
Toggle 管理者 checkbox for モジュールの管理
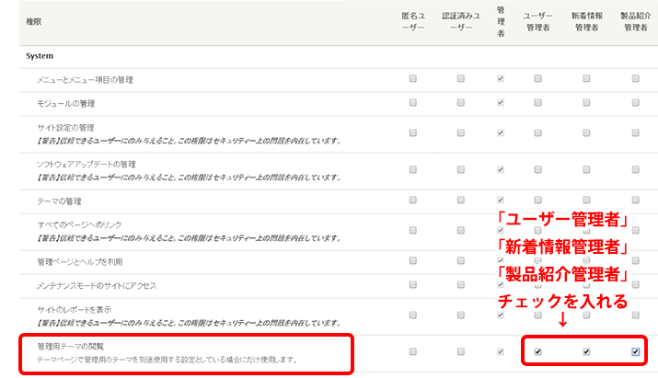(501, 102)
